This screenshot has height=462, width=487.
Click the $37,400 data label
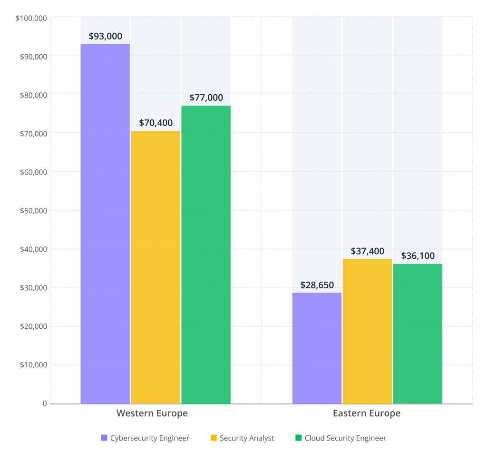tap(367, 251)
